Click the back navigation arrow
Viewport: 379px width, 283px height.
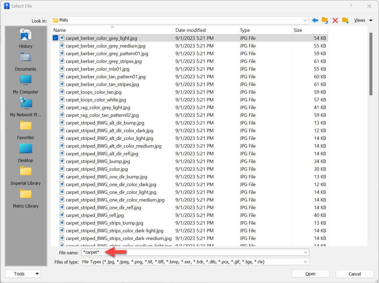tap(315, 20)
